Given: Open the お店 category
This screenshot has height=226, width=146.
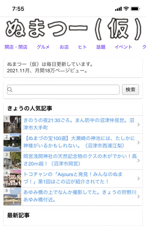Looking at the screenshot, I should click(64, 47).
